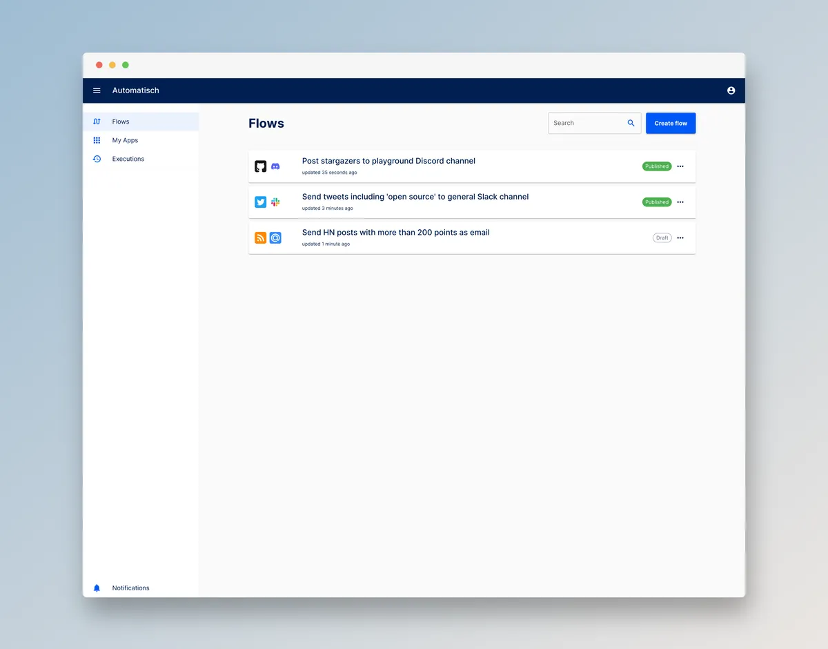Open the hamburger menu in header
Image resolution: width=828 pixels, height=649 pixels.
[97, 90]
